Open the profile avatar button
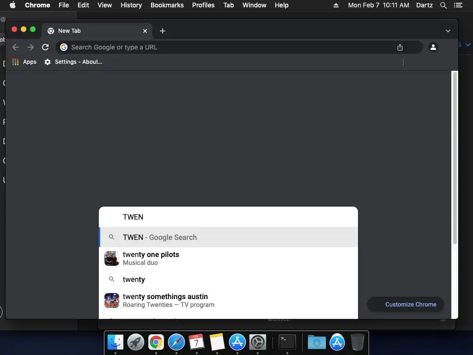Screen dimensions: 473x355 pos(433,47)
